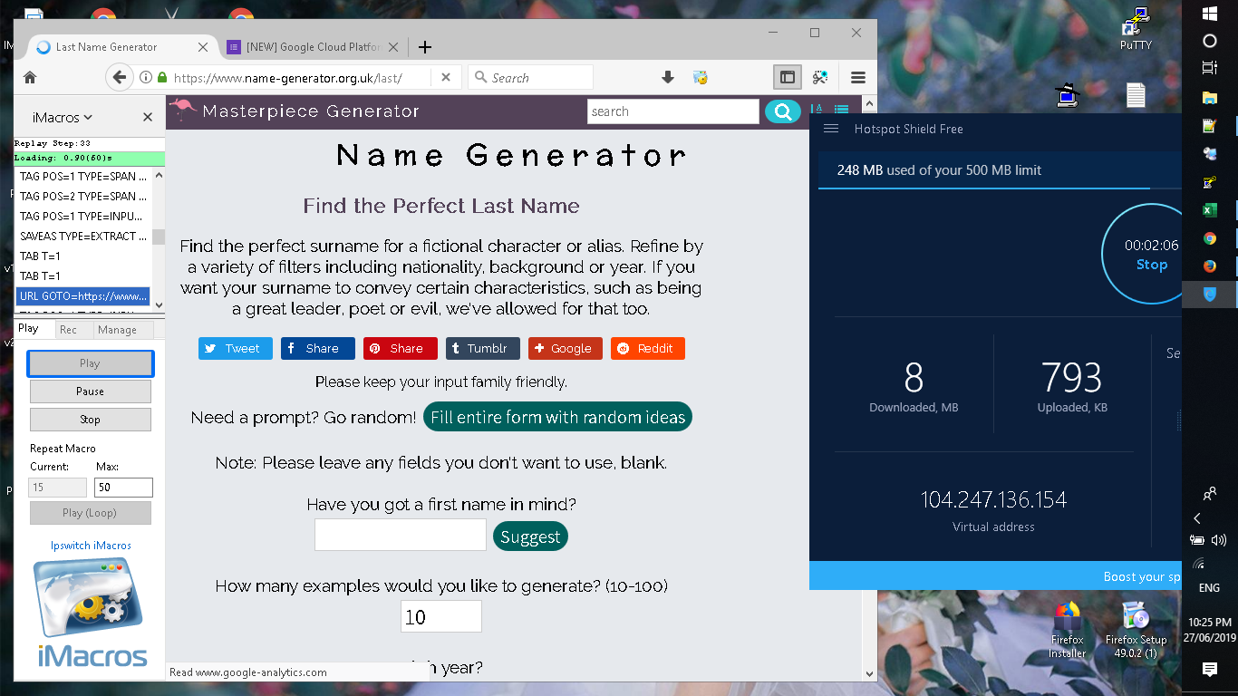1238x696 pixels.
Task: Expand the iMacros panel dropdown
Action: [63, 117]
